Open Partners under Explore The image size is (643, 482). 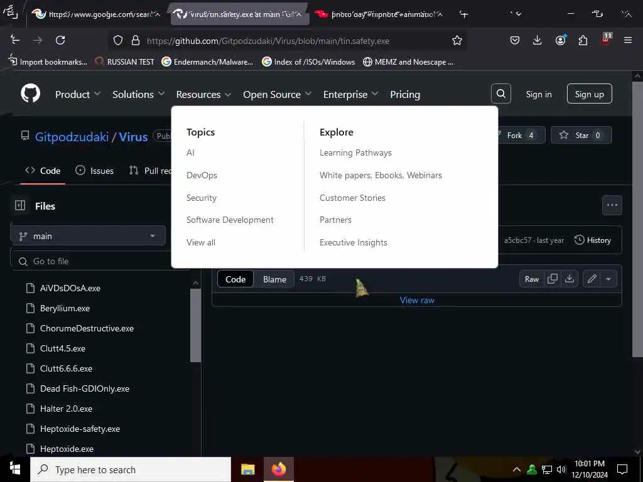(x=335, y=220)
